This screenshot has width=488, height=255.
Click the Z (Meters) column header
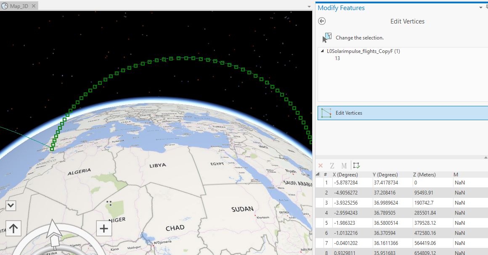[x=424, y=174]
